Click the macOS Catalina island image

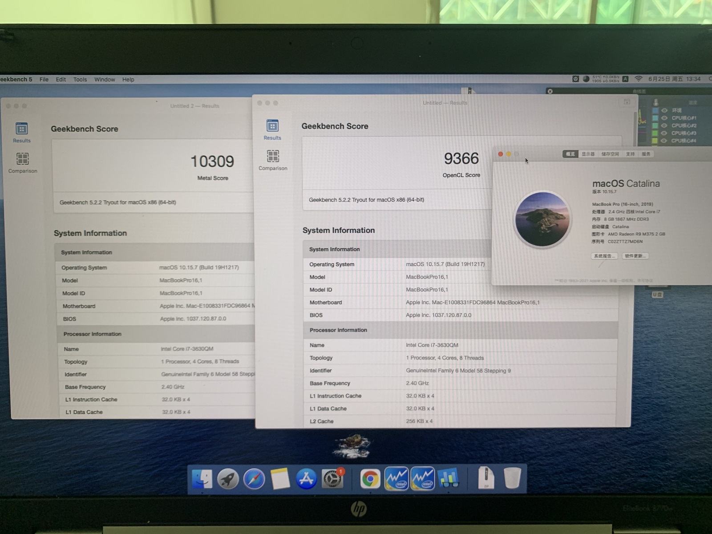[542, 219]
